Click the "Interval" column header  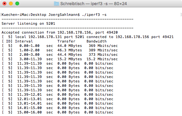pyautogui.click(x=24, y=41)
